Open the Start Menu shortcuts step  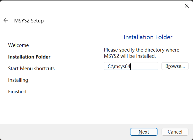pos(31,68)
